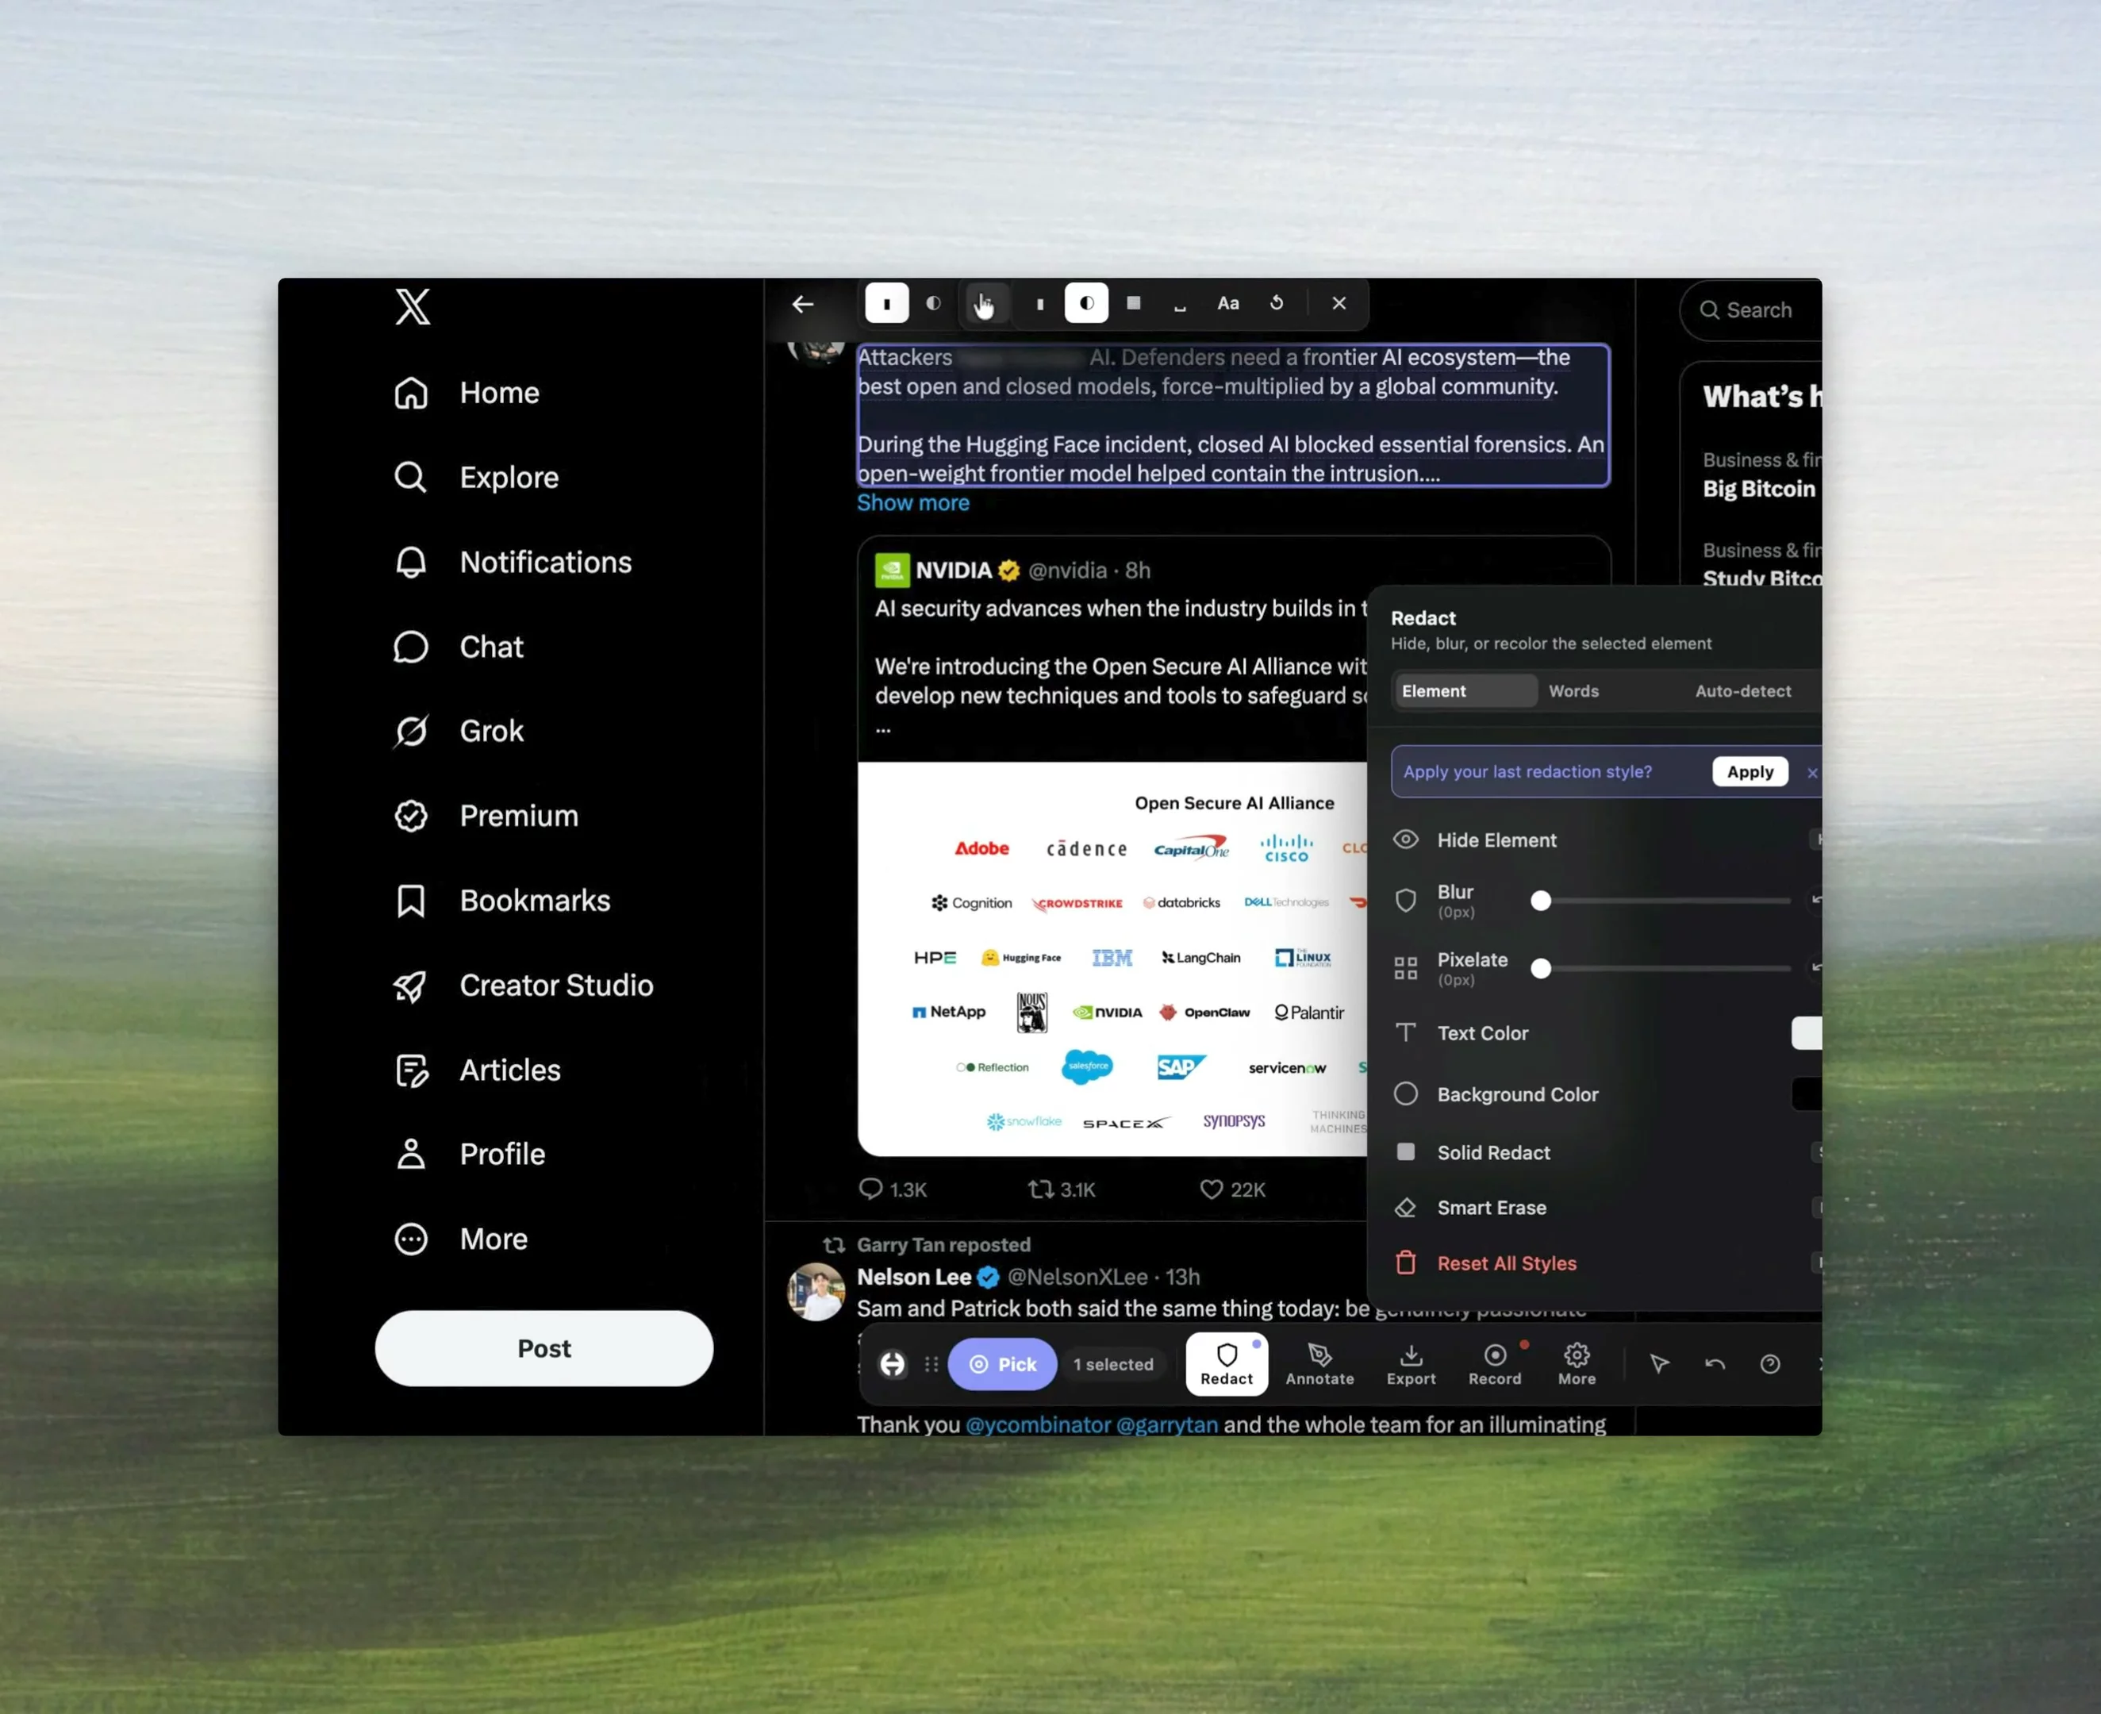
Task: Open Chat from the X sidebar
Action: 458,647
